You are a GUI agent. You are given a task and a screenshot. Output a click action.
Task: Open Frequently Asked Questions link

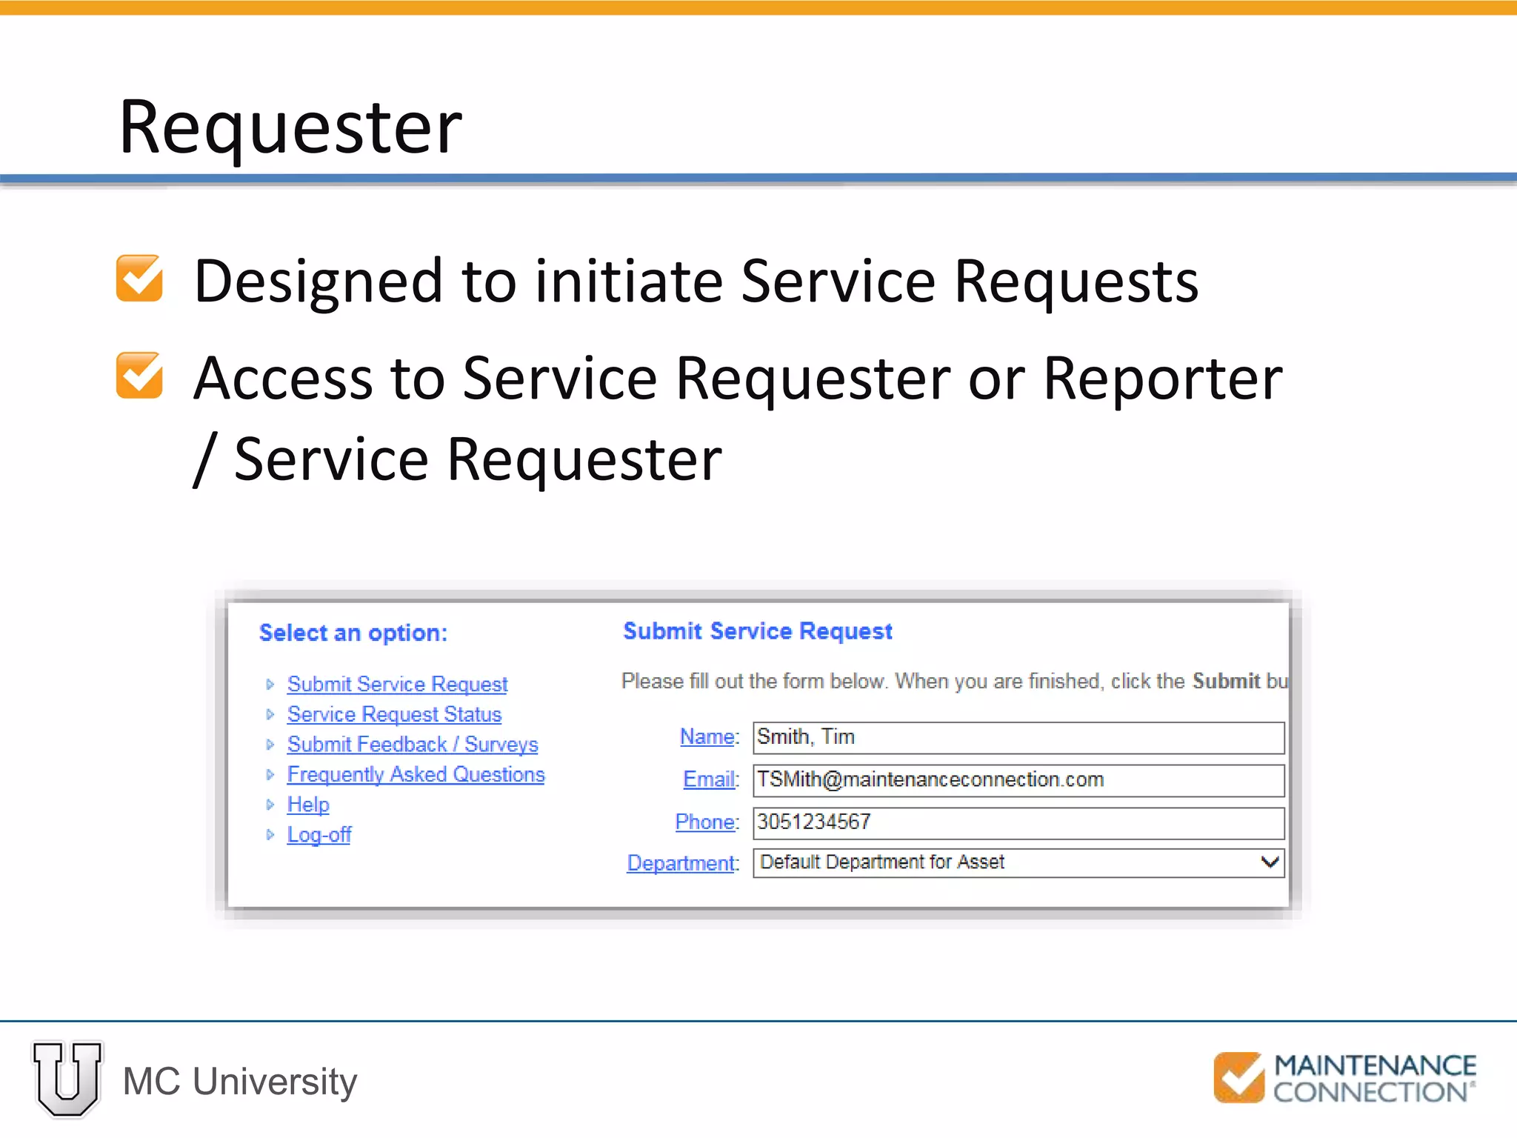coord(416,774)
